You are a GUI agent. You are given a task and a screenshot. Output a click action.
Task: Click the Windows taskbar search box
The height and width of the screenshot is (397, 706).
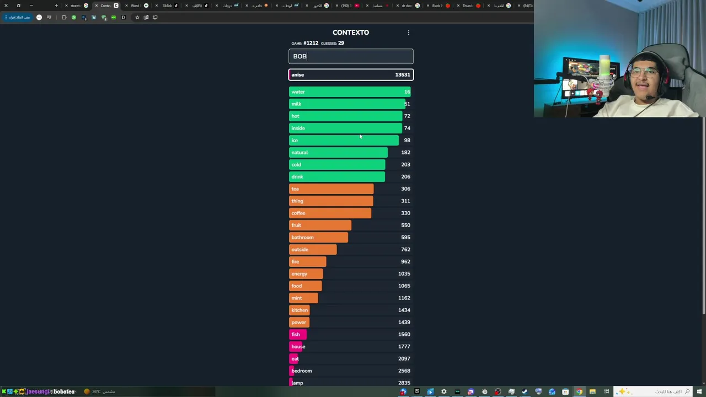coord(652,391)
